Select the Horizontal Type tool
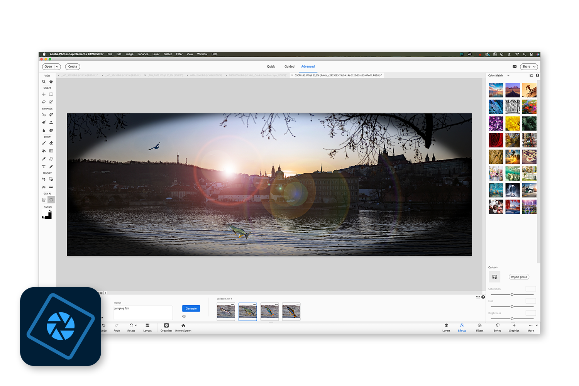 (44, 166)
